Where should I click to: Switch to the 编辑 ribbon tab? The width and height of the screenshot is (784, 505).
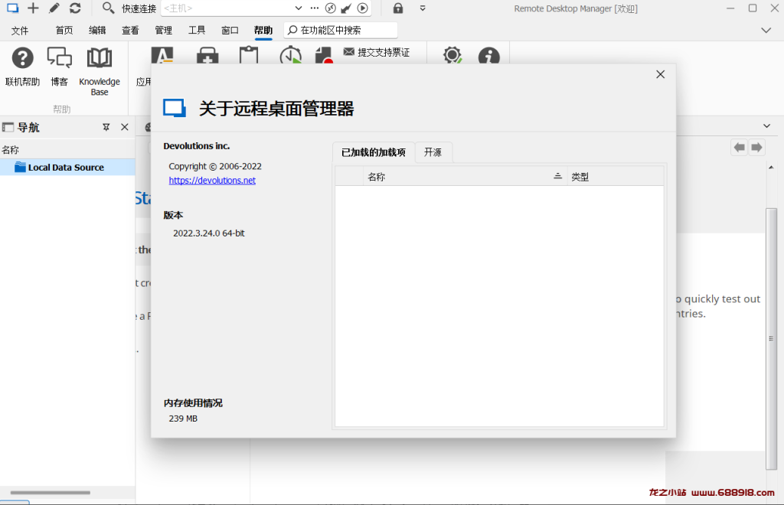[x=97, y=31]
